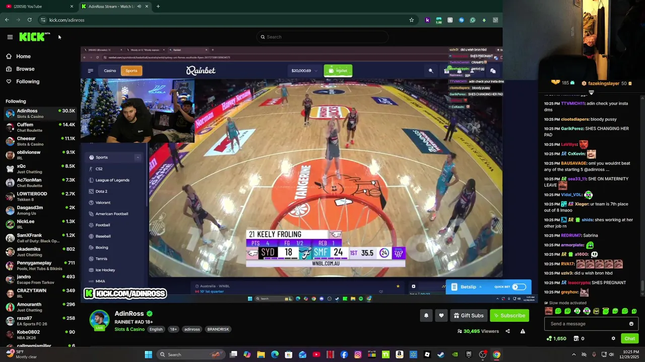Open the channel points shop icon
This screenshot has width=645, height=362.
pos(576,338)
